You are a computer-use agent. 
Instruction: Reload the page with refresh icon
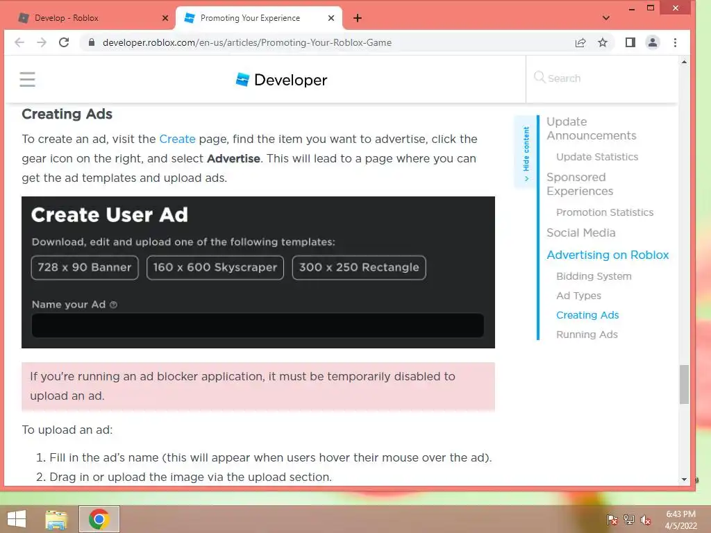(x=64, y=42)
